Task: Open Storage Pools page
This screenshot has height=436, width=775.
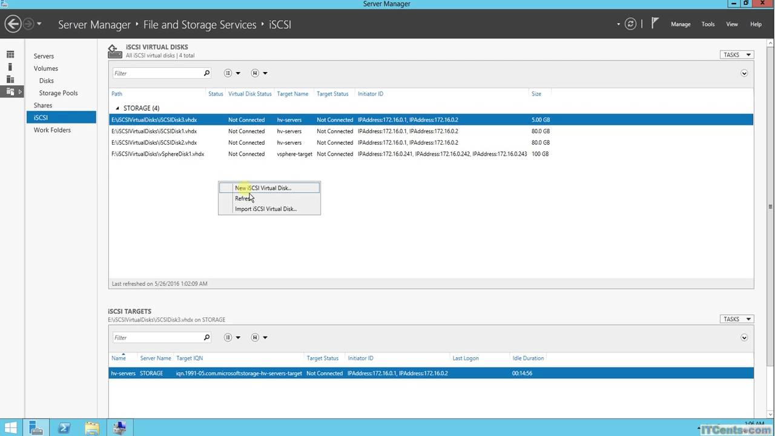Action: pos(58,93)
